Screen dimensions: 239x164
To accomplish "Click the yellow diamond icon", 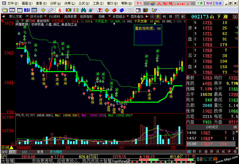I will click(x=107, y=10).
